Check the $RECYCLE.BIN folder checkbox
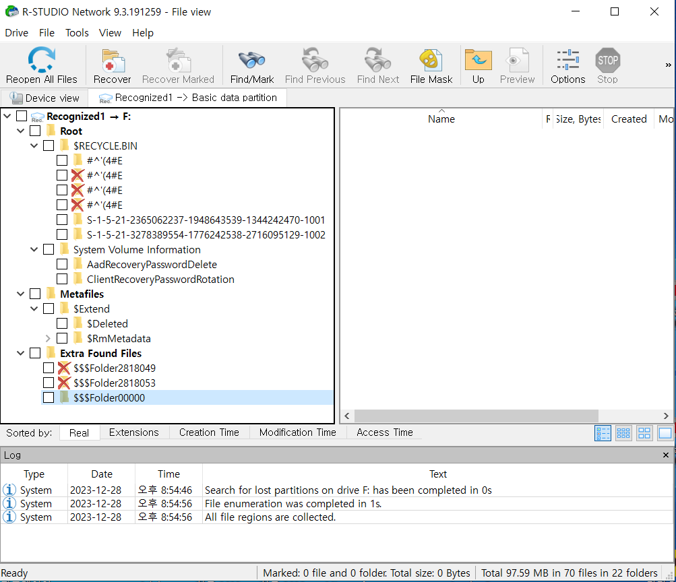Viewport: 676px width, 582px height. [49, 145]
